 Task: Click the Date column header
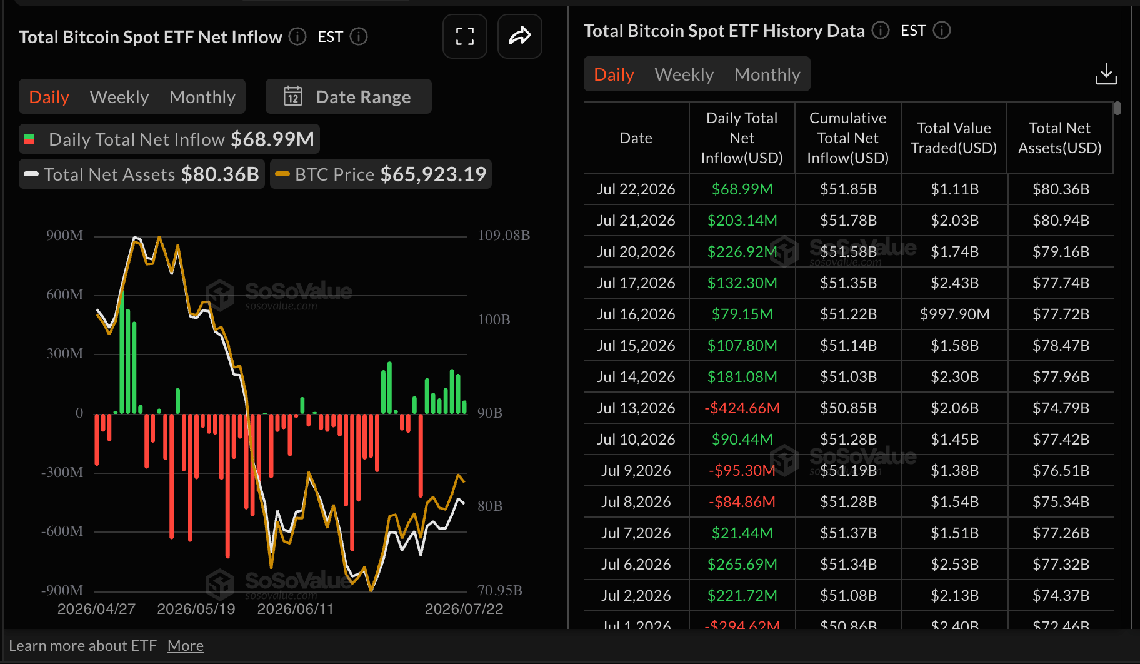(x=636, y=138)
